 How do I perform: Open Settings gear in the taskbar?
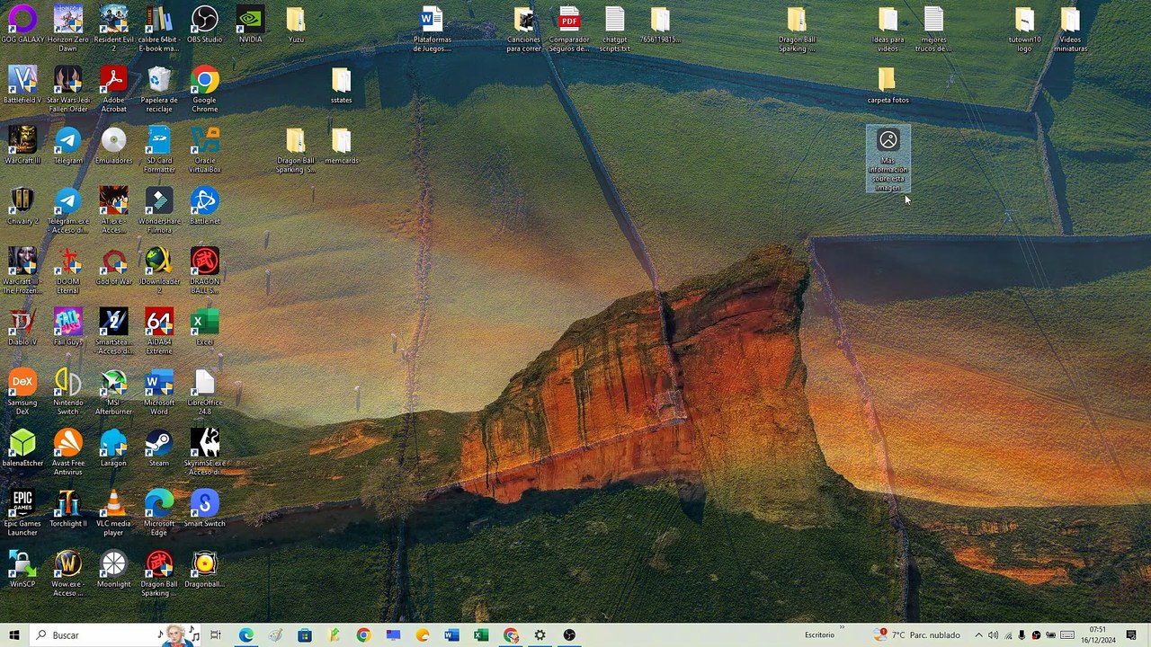pos(540,635)
